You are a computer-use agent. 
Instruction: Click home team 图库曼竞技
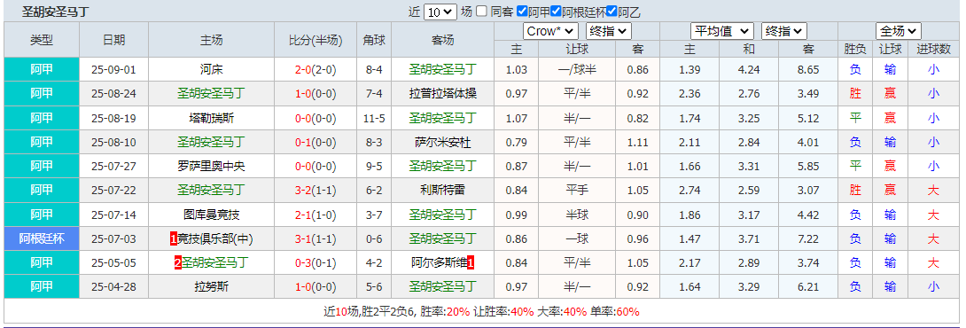coord(212,215)
